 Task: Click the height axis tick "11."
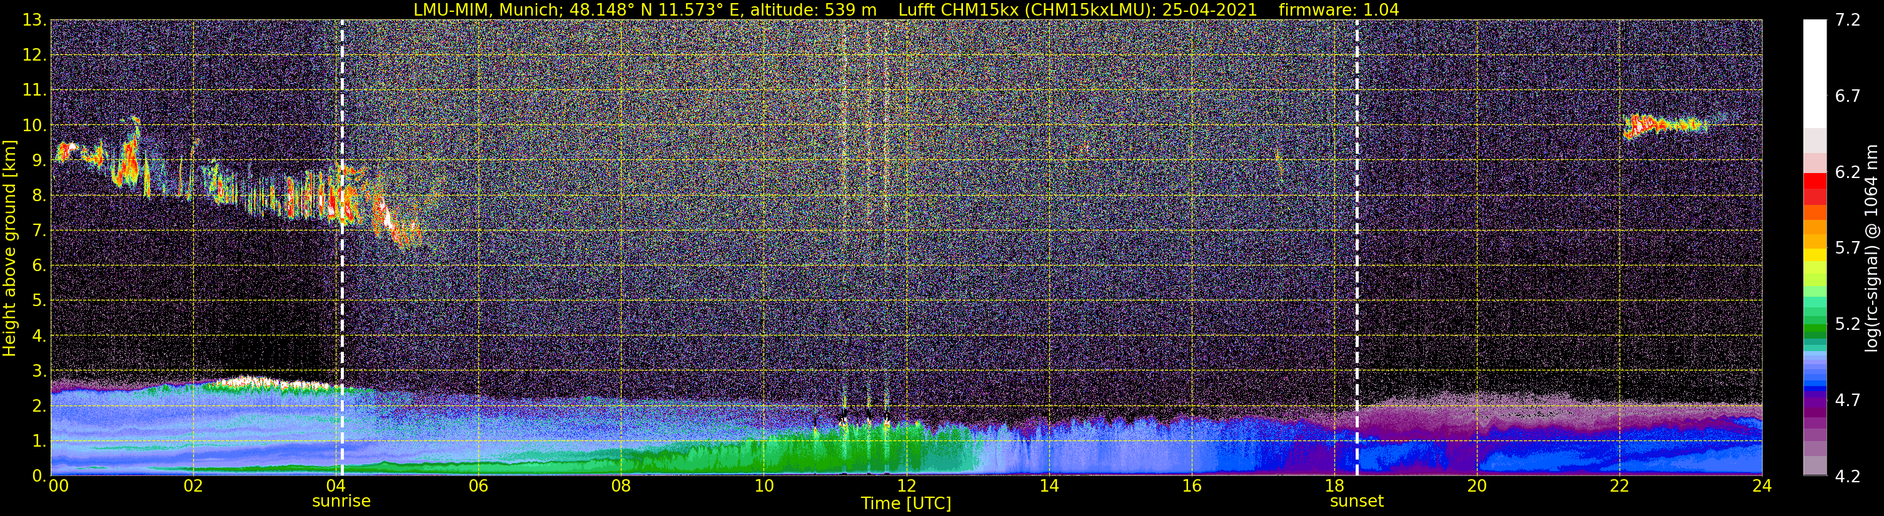(35, 91)
